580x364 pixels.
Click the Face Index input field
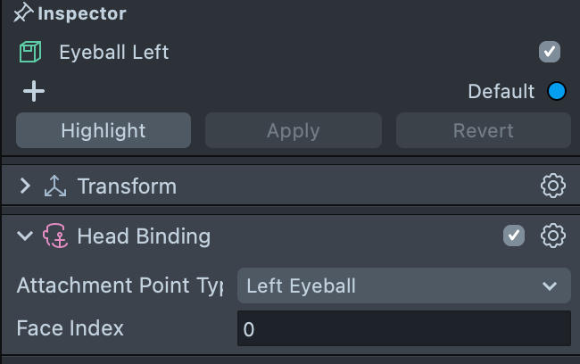pos(403,329)
